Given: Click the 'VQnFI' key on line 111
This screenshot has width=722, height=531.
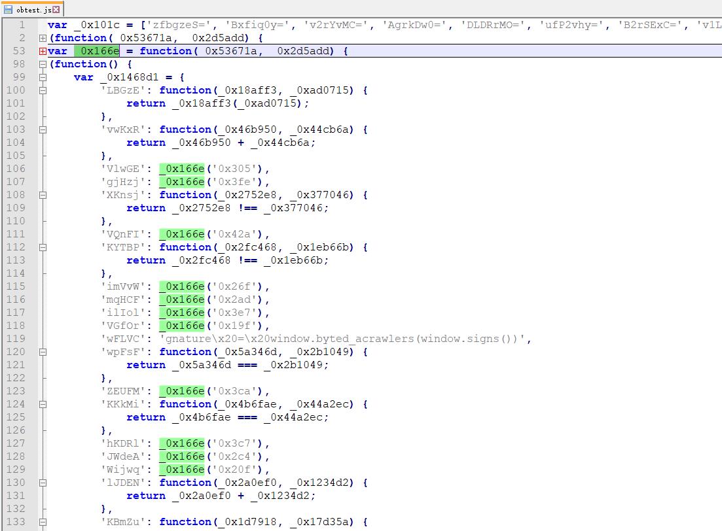Looking at the screenshot, I should (x=123, y=234).
